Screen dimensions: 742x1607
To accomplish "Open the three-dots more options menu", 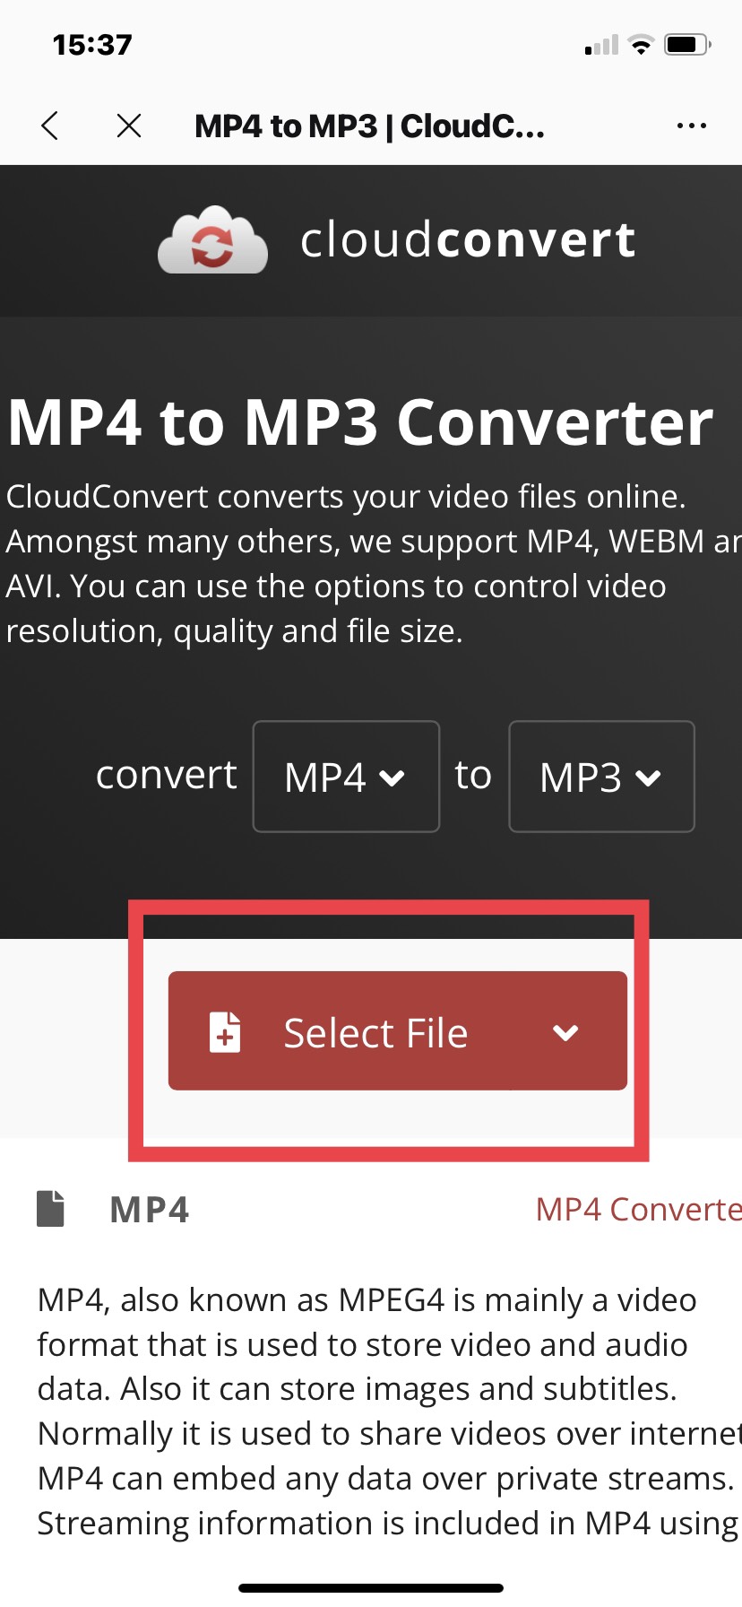I will [692, 126].
